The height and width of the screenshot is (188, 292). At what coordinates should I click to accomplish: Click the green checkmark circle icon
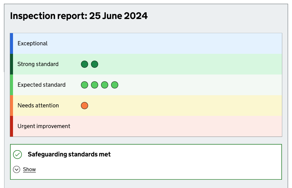click(x=18, y=154)
